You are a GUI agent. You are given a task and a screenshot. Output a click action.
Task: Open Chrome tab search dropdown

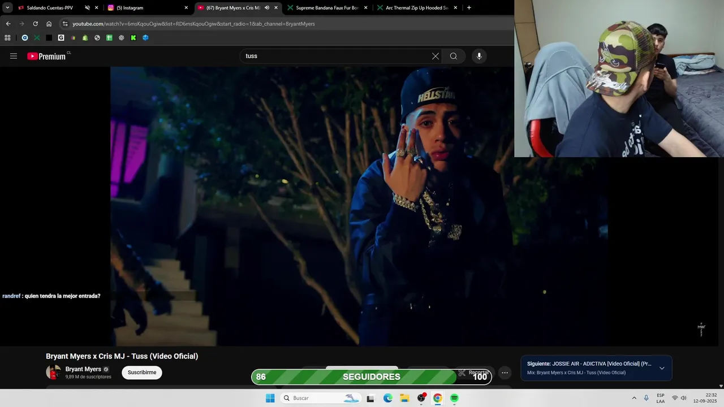(7, 8)
